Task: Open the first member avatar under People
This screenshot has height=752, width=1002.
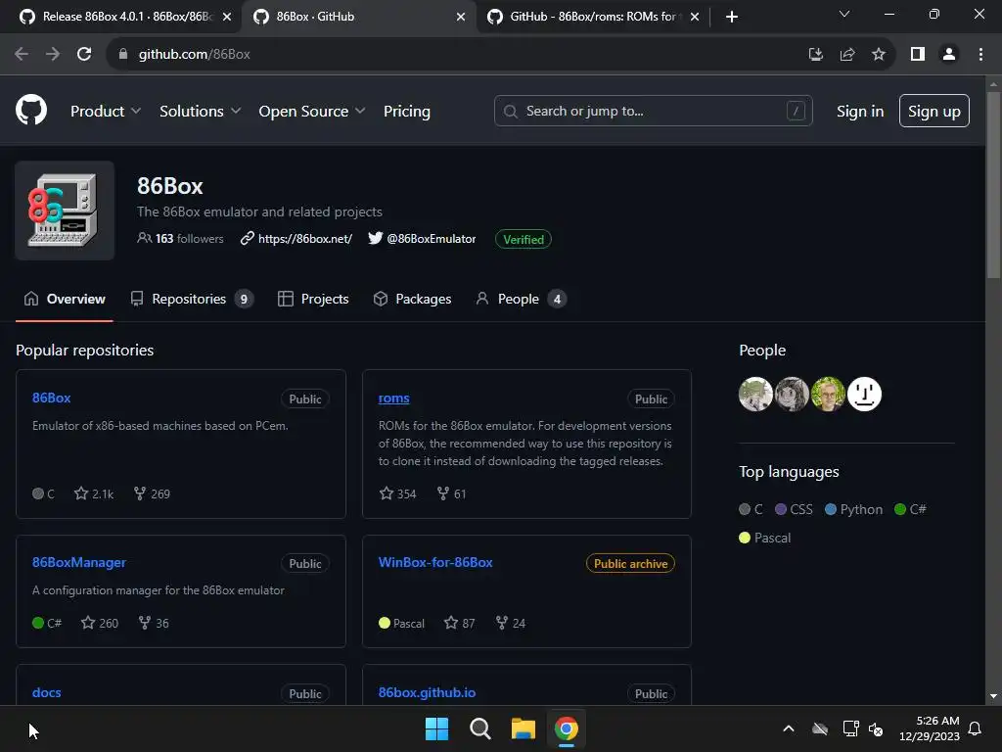Action: pyautogui.click(x=756, y=394)
